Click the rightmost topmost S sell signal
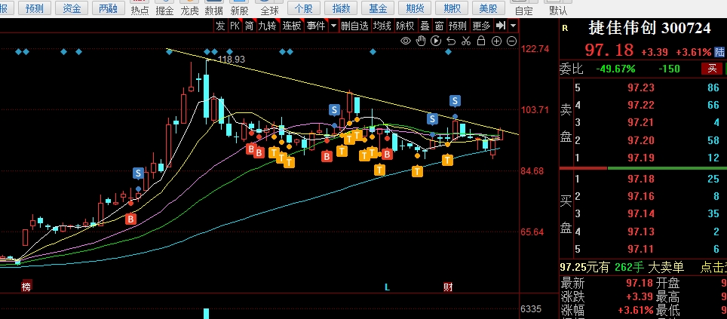727x319 pixels. (x=456, y=100)
